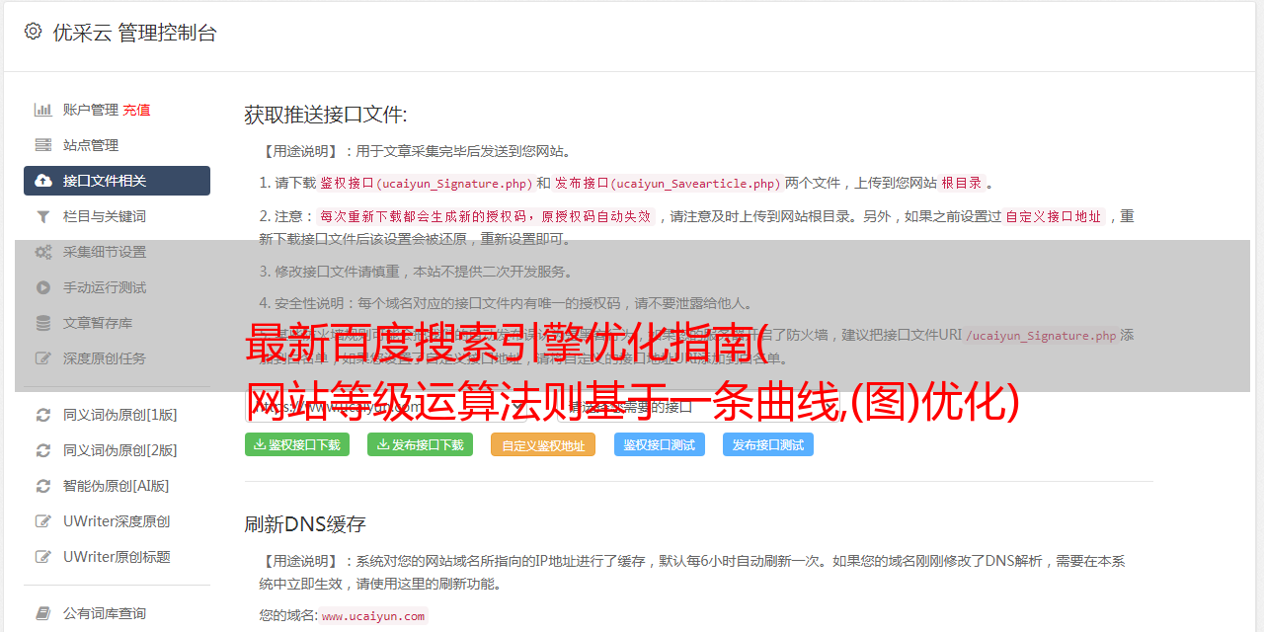The image size is (1264, 632).
Task: Click the gear icon beside 优采云 管理控制台
Action: tap(33, 32)
